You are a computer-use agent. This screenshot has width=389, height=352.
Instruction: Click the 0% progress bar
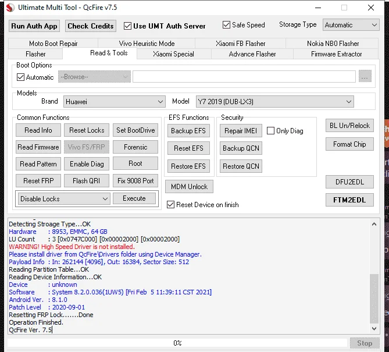[x=177, y=343]
